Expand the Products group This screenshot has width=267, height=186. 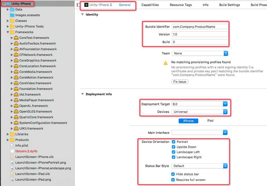point(8,140)
